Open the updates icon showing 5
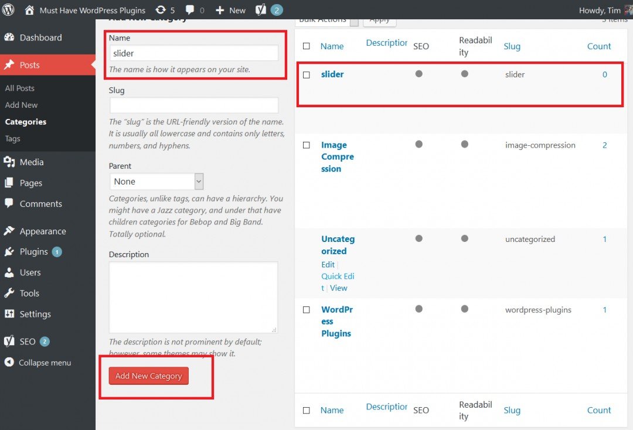The width and height of the screenshot is (633, 430). click(161, 10)
